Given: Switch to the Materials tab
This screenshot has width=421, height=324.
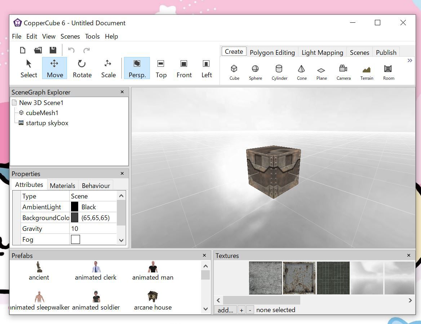Looking at the screenshot, I should [x=62, y=185].
